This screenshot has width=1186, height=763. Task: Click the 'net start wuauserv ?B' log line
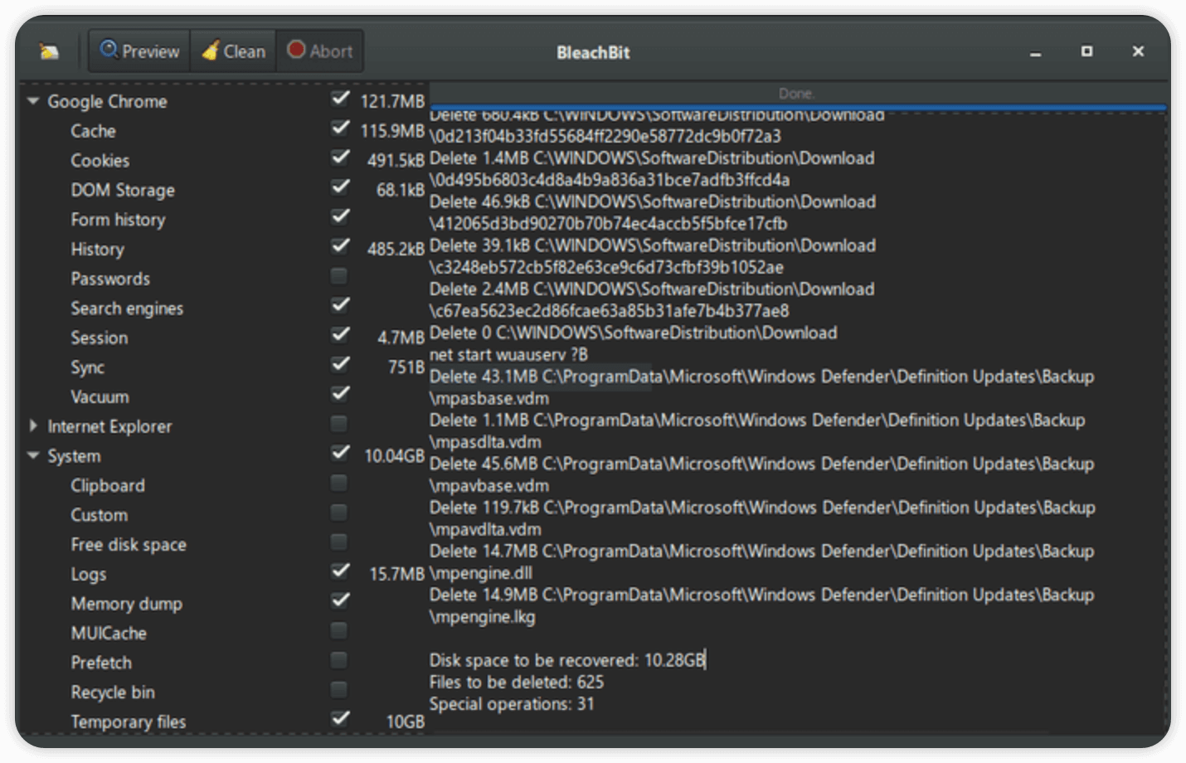point(508,354)
